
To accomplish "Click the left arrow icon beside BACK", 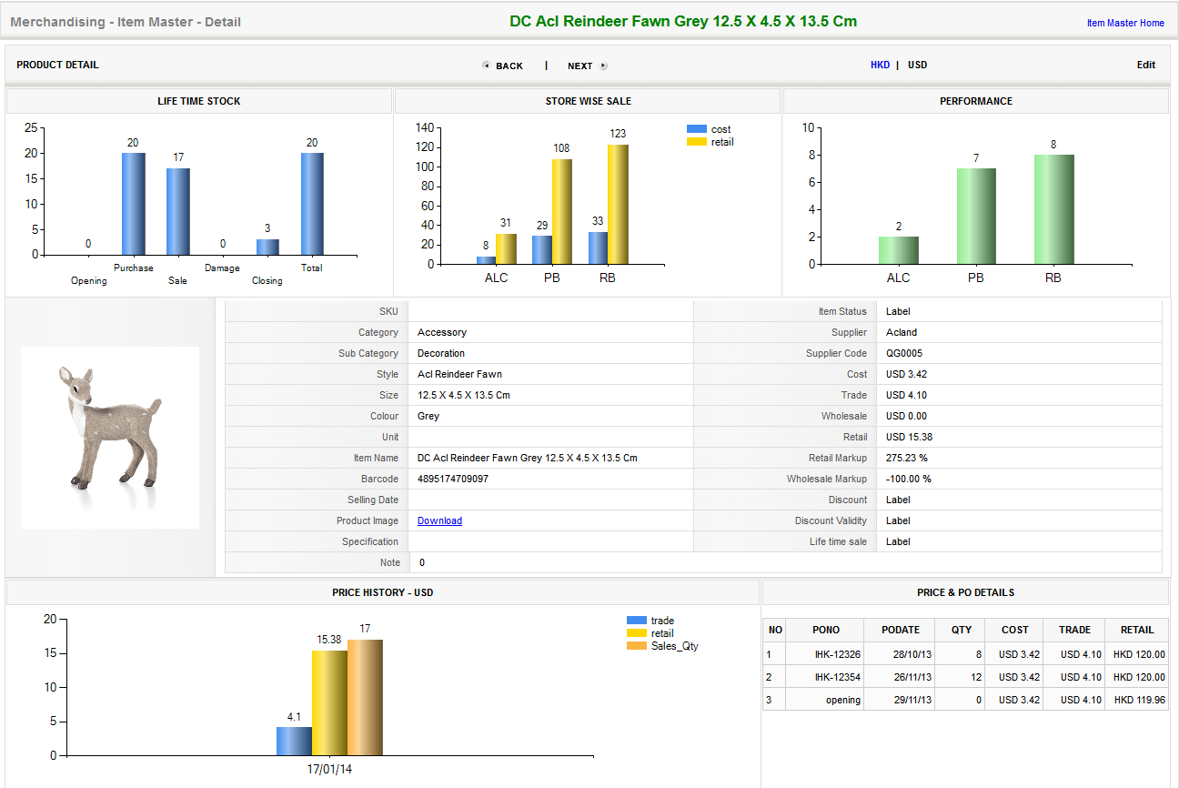I will [x=486, y=66].
